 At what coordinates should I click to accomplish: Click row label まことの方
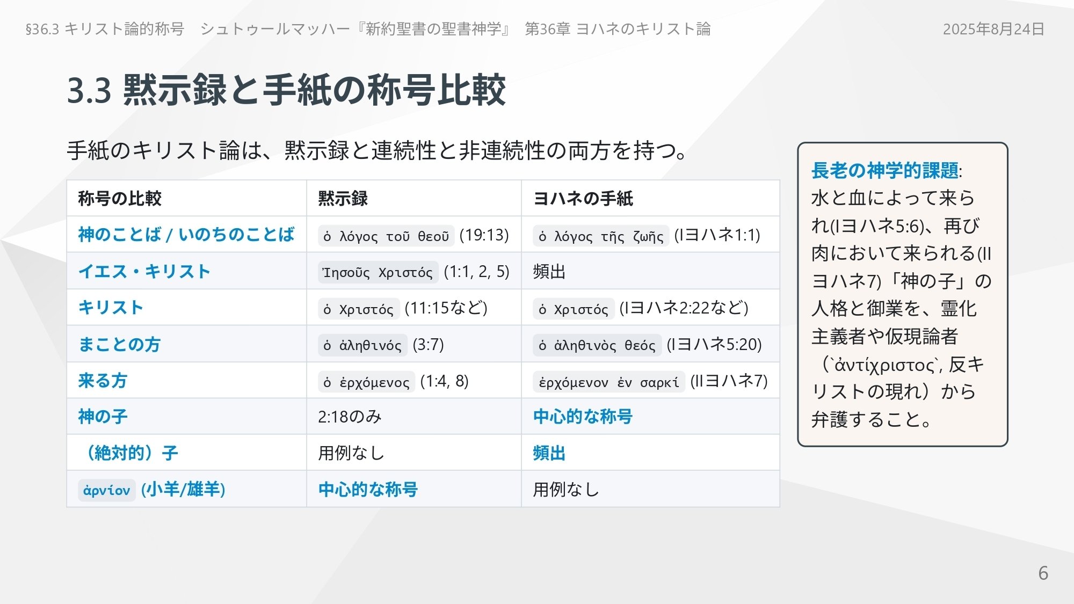pyautogui.click(x=119, y=344)
